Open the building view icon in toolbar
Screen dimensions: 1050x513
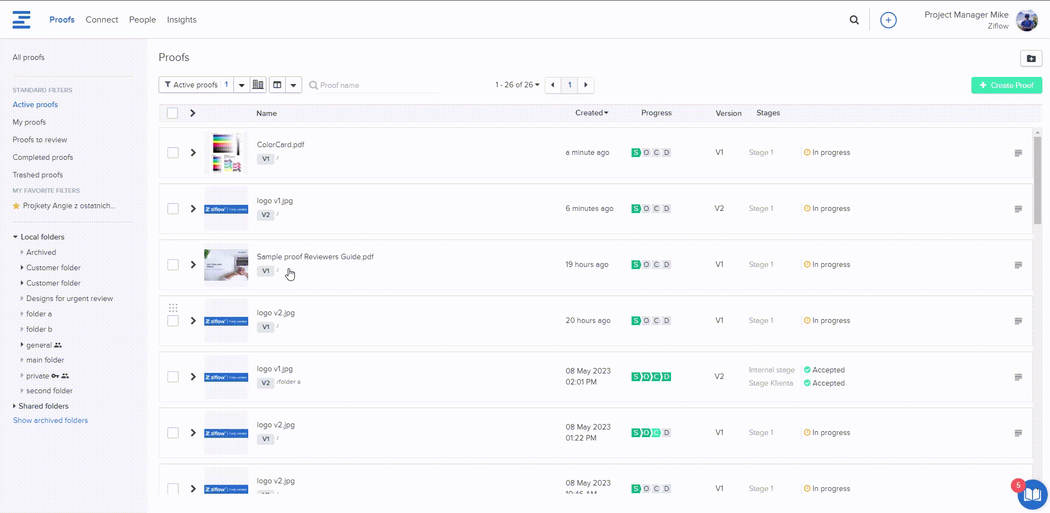[258, 85]
